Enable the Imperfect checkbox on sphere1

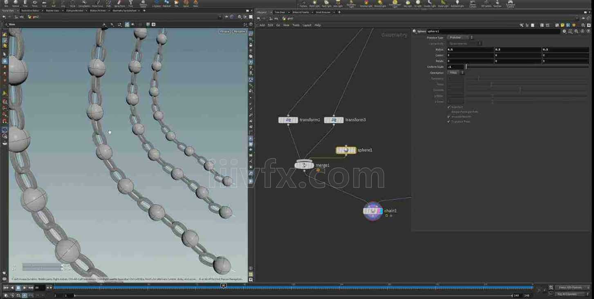(448, 107)
